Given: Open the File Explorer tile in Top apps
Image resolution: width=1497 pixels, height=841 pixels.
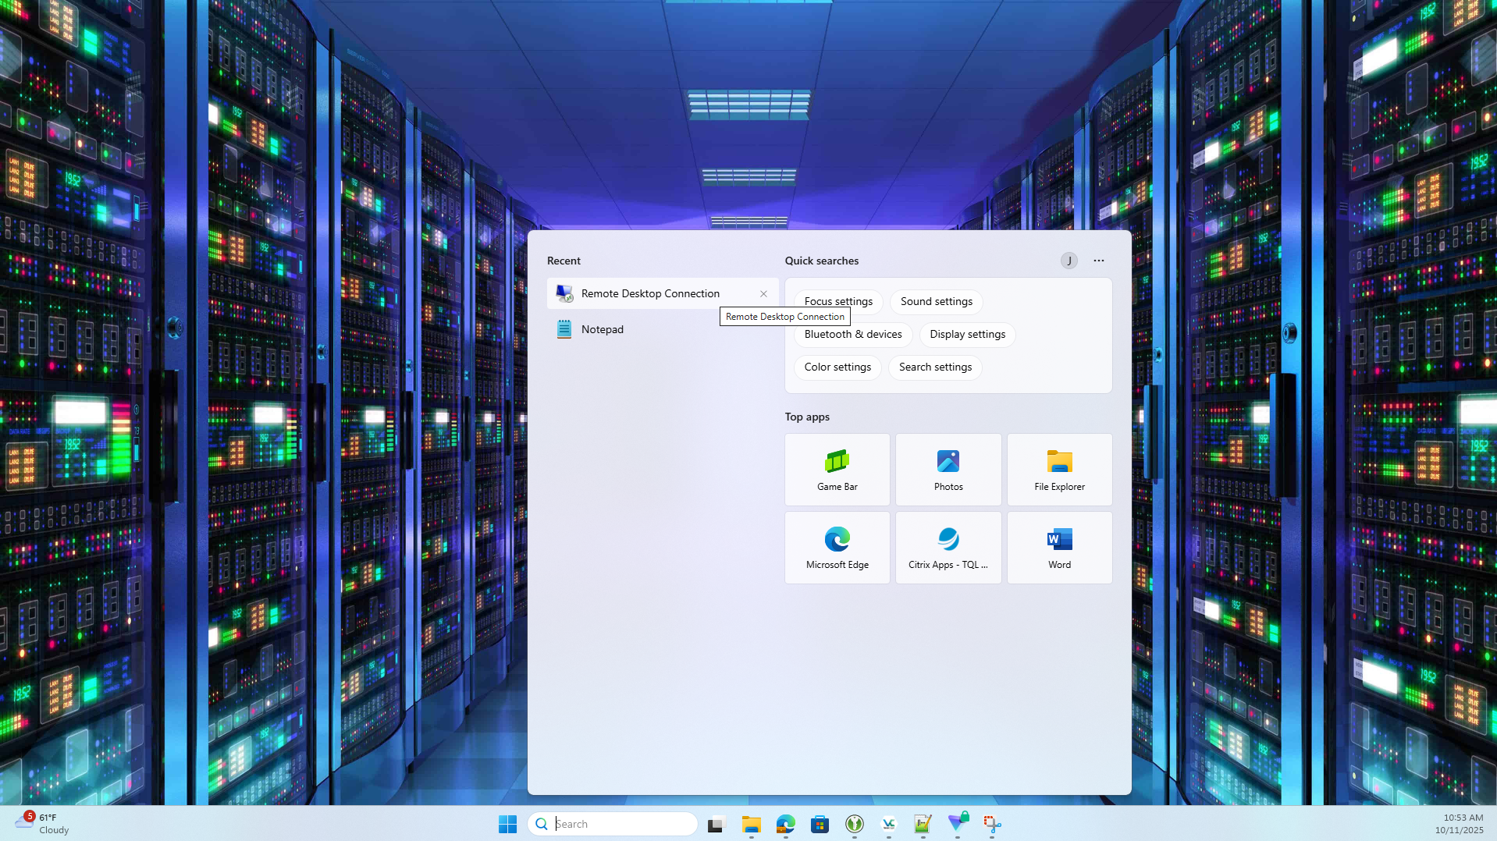Looking at the screenshot, I should pyautogui.click(x=1059, y=469).
